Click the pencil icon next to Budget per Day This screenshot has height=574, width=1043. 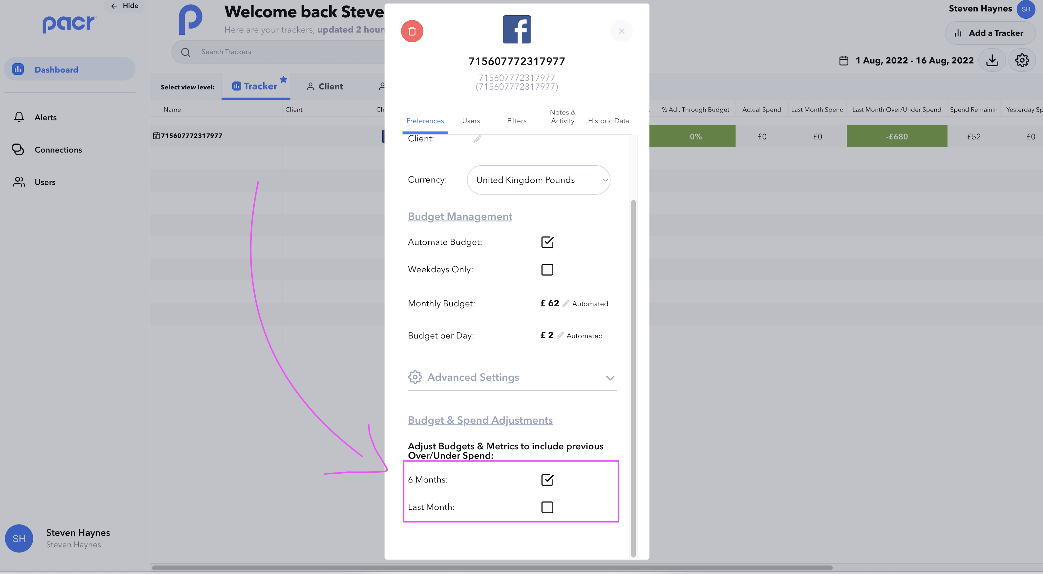[560, 335]
